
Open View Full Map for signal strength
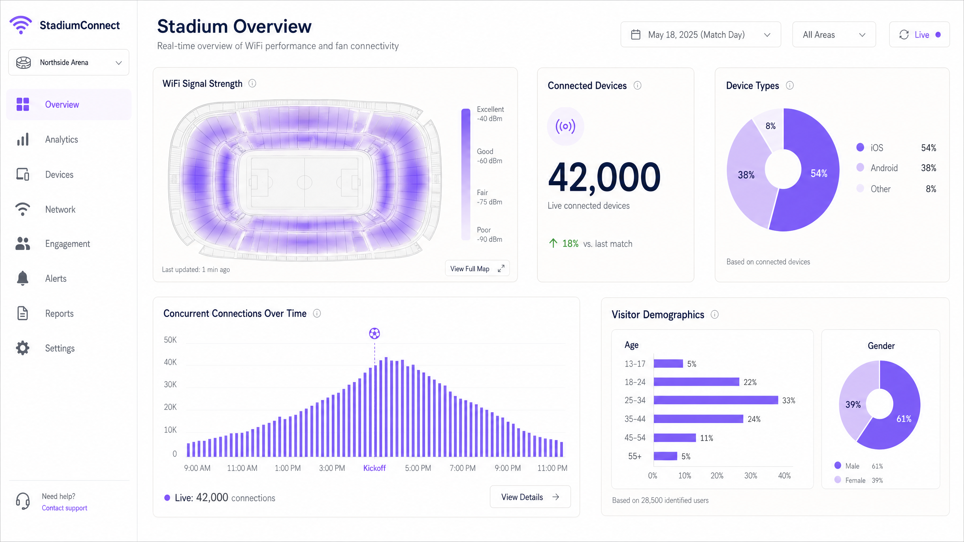pyautogui.click(x=477, y=268)
